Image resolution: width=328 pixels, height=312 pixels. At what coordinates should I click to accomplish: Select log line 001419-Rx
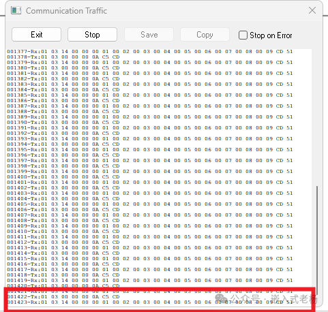(x=150, y=281)
